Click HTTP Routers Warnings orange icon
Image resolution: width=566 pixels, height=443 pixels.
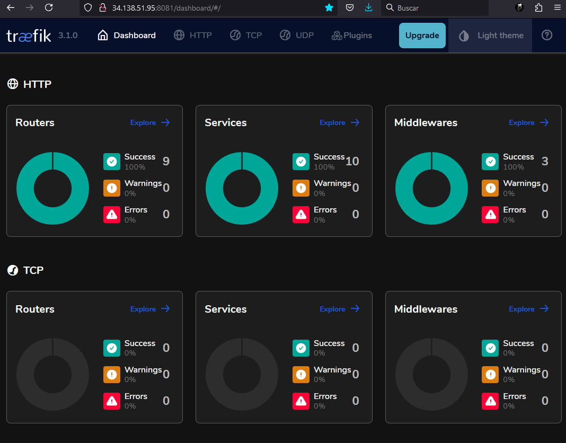[x=112, y=188]
